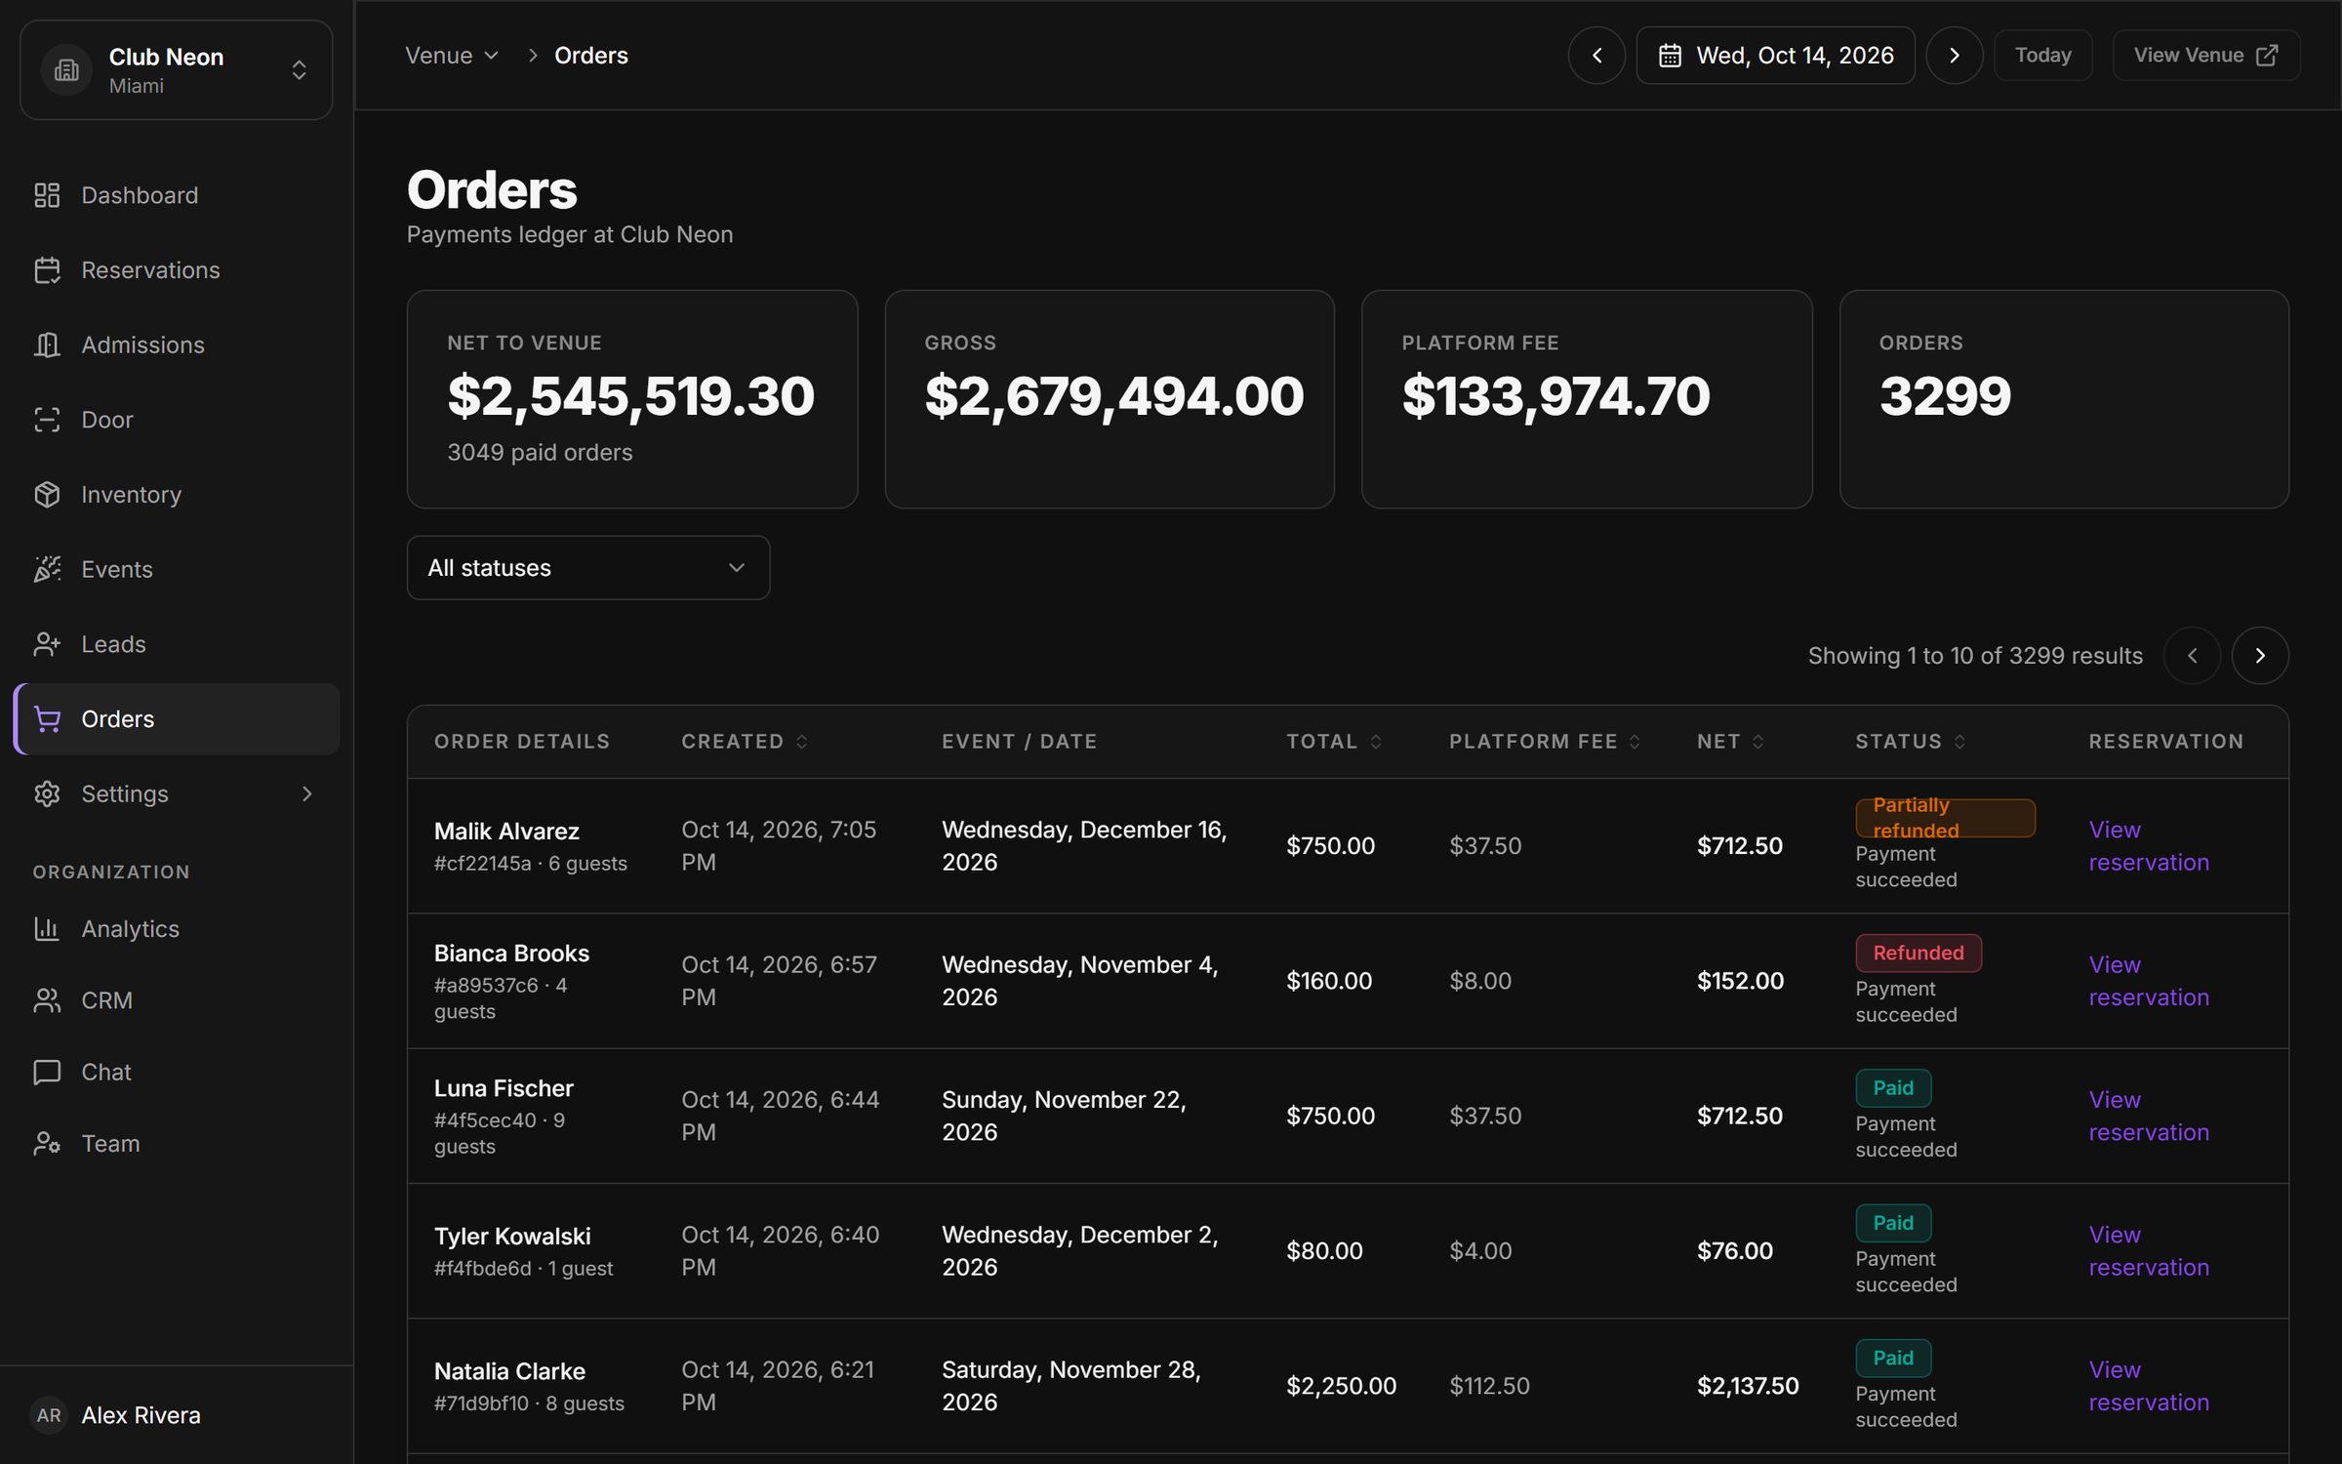Click the Leads user-plus icon
Screen dimensions: 2342x1464
(x=47, y=644)
